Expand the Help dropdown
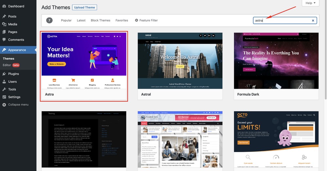The width and height of the screenshot is (327, 171). (310, 3)
